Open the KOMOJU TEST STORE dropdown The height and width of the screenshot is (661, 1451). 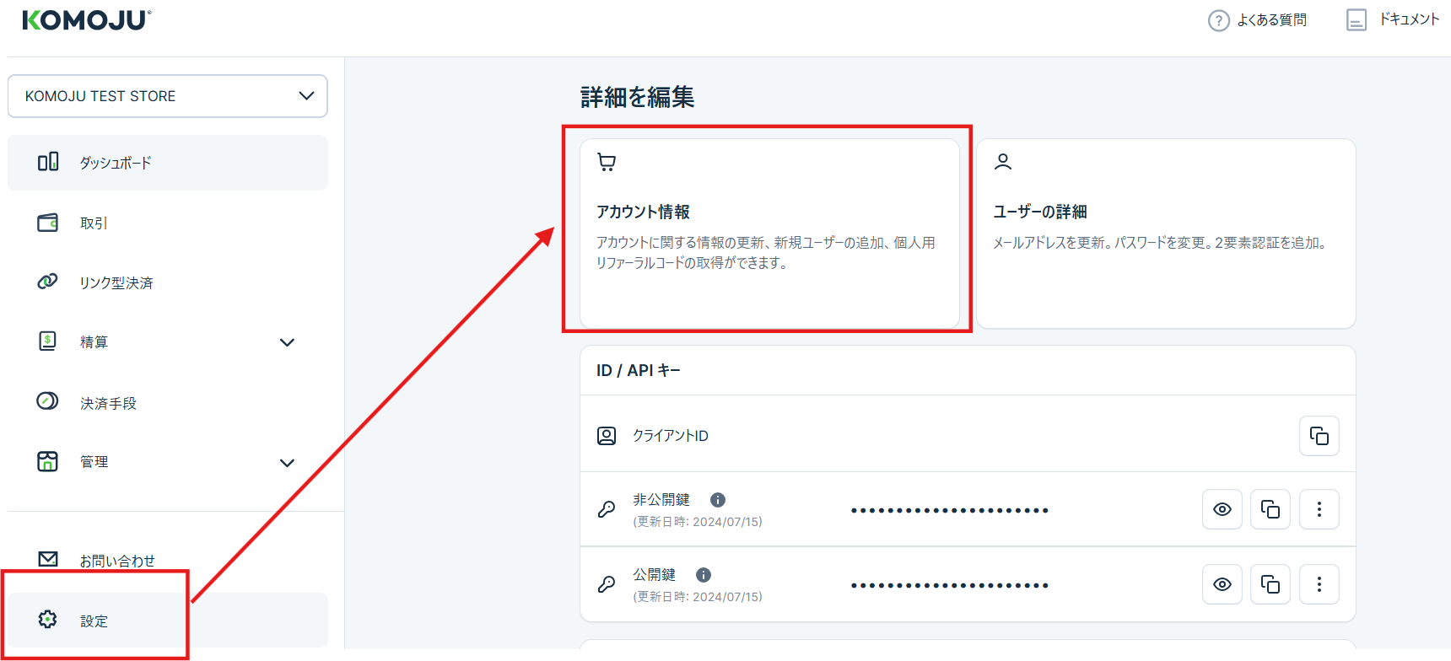(167, 96)
